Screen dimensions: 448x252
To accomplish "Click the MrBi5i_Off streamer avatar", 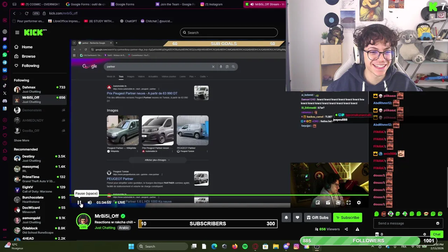I will click(x=83, y=221).
